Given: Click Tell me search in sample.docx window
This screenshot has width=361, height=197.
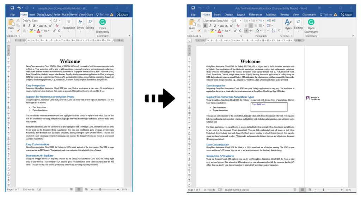Looking at the screenshot, I should [x=103, y=14].
